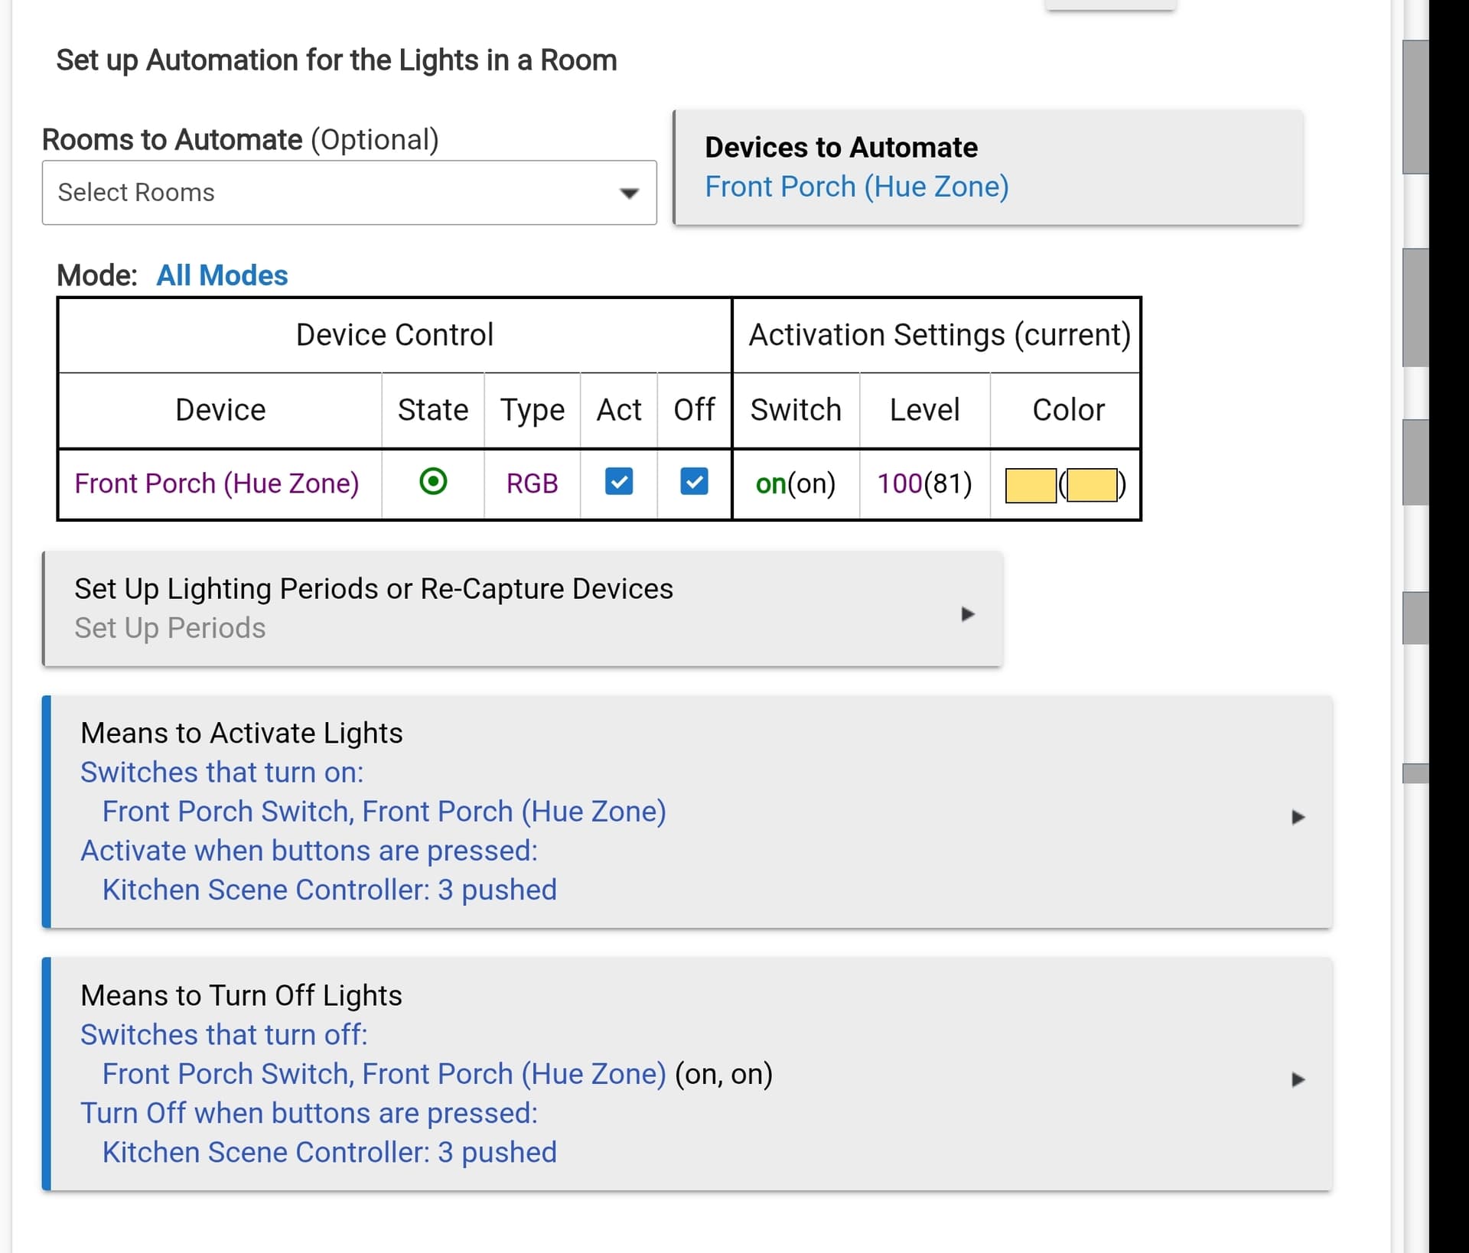Image resolution: width=1469 pixels, height=1253 pixels.
Task: Click the top scrollbar thumb on right
Action: click(x=1415, y=107)
